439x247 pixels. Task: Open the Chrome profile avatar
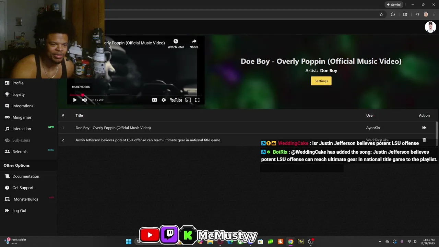tap(426, 14)
